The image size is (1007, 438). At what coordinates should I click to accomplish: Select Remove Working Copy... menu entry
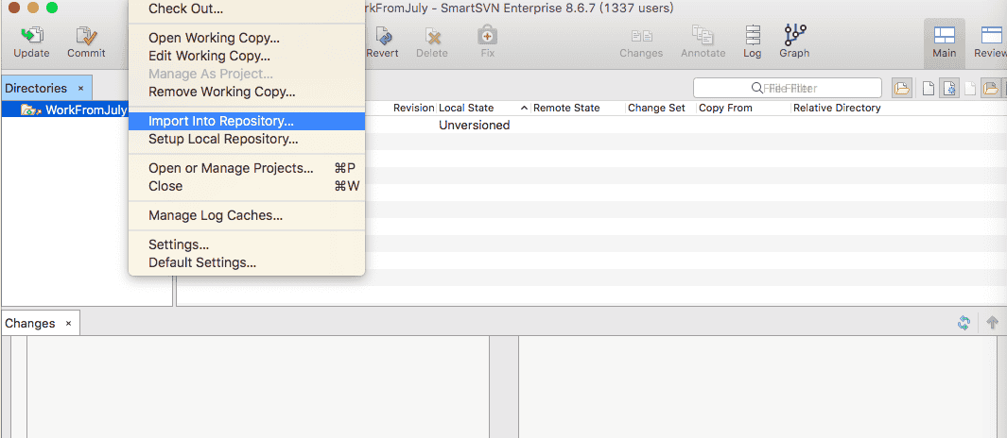tap(247, 92)
